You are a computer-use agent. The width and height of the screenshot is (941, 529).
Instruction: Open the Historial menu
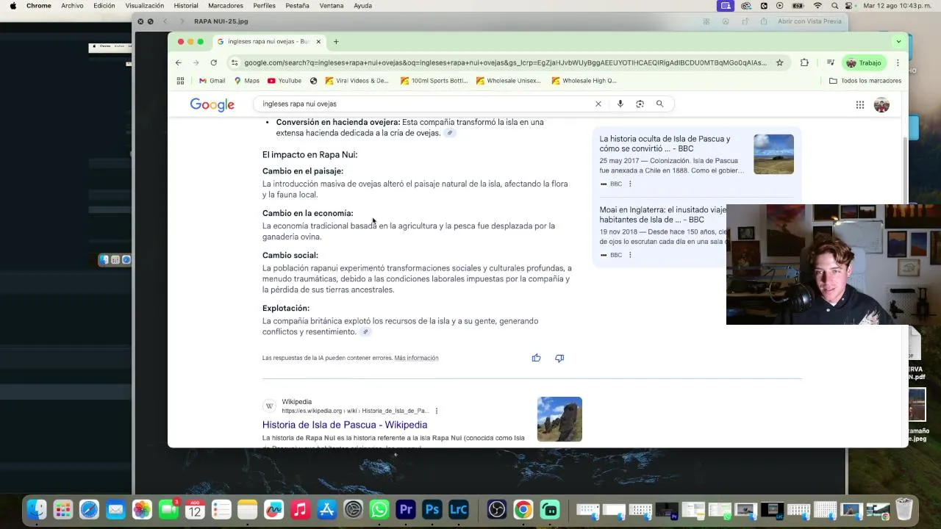coord(186,5)
